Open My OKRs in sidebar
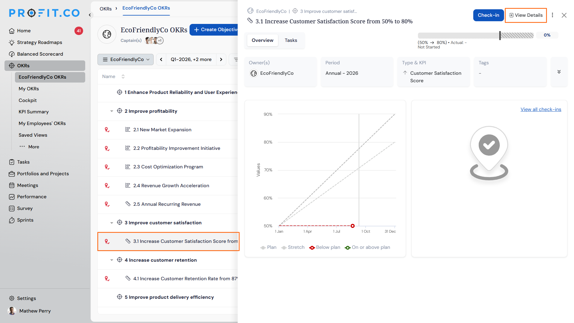 tap(29, 89)
